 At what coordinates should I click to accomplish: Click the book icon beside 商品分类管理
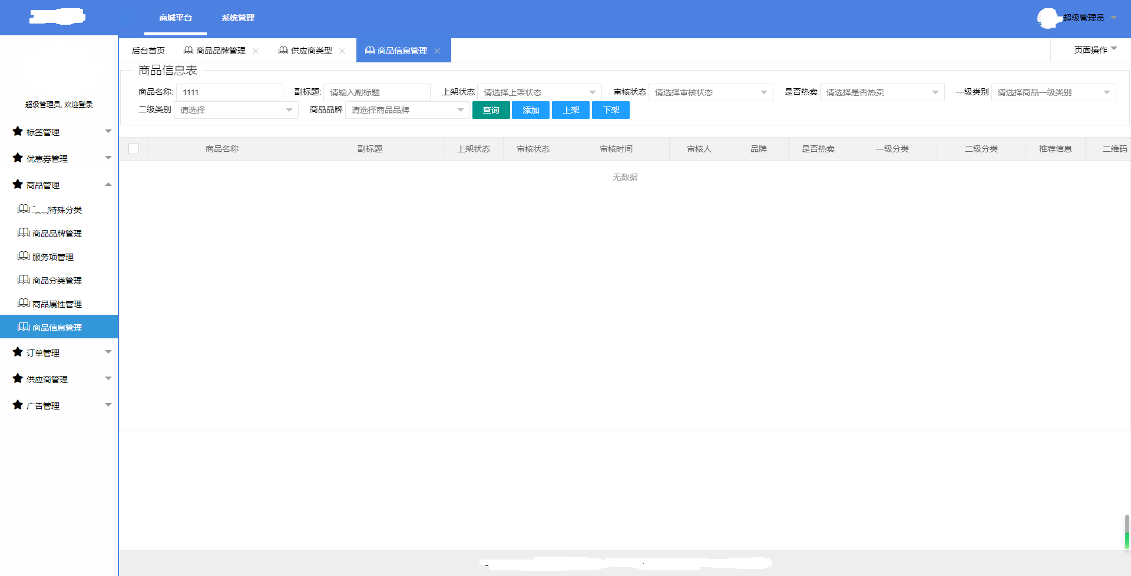pyautogui.click(x=24, y=280)
